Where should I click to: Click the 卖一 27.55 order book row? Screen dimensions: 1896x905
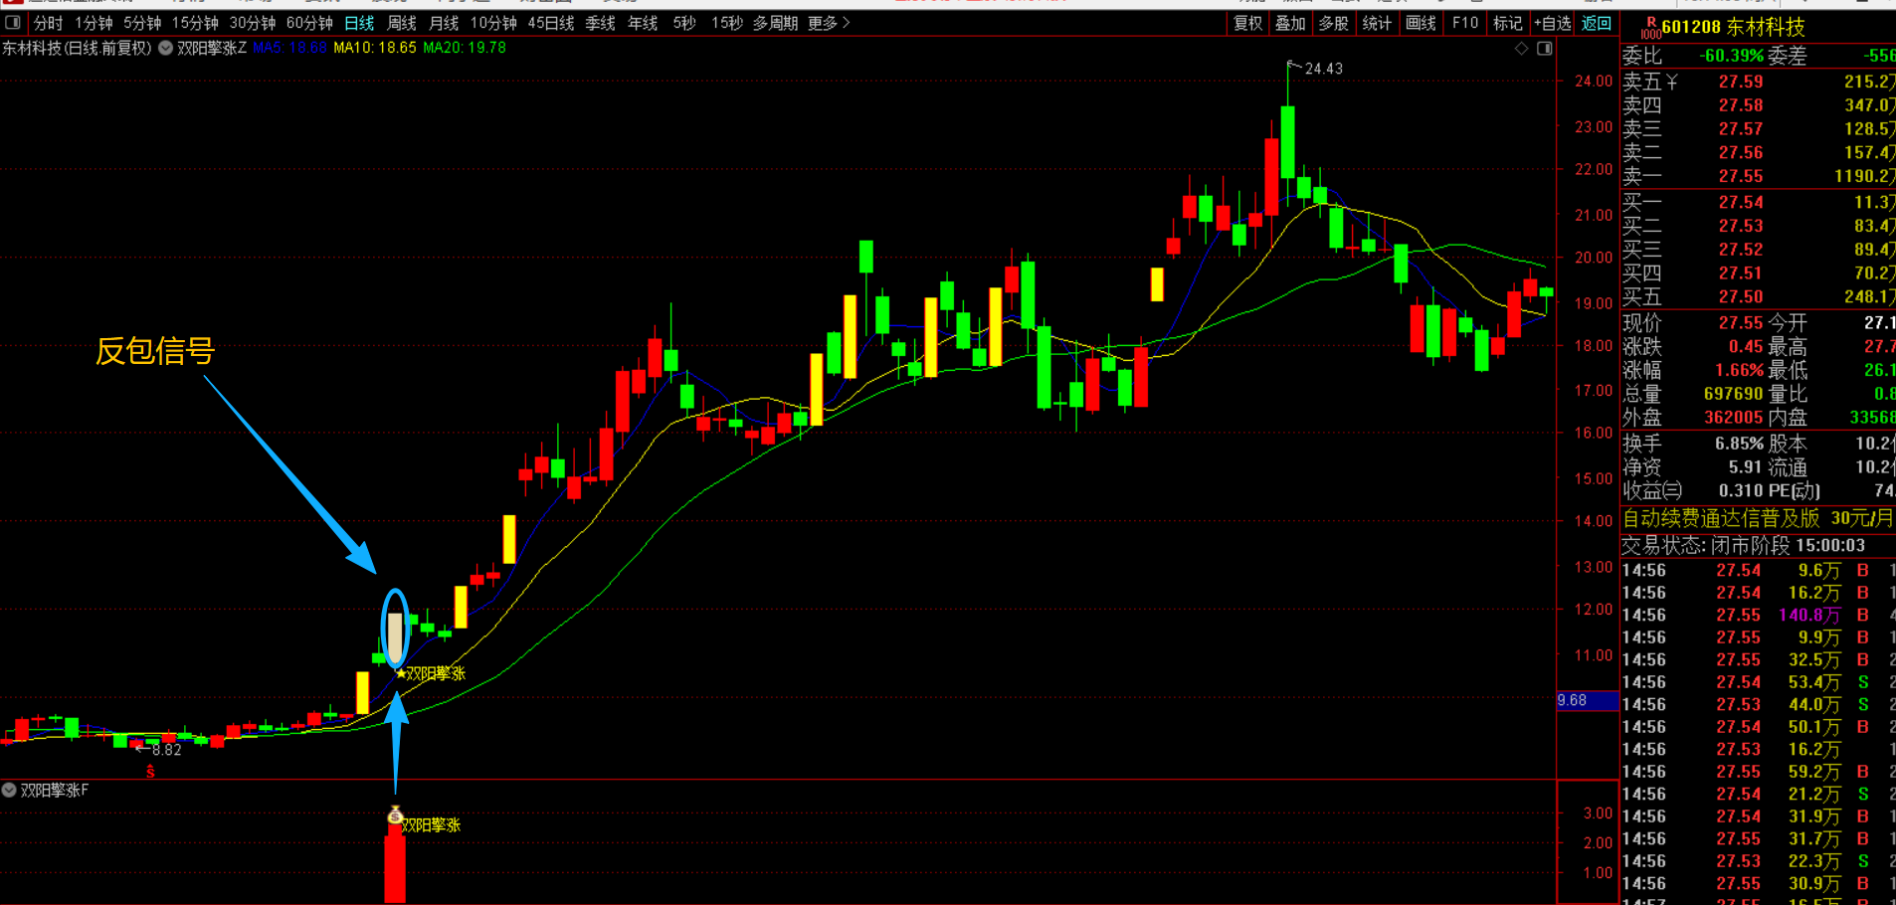1758,176
